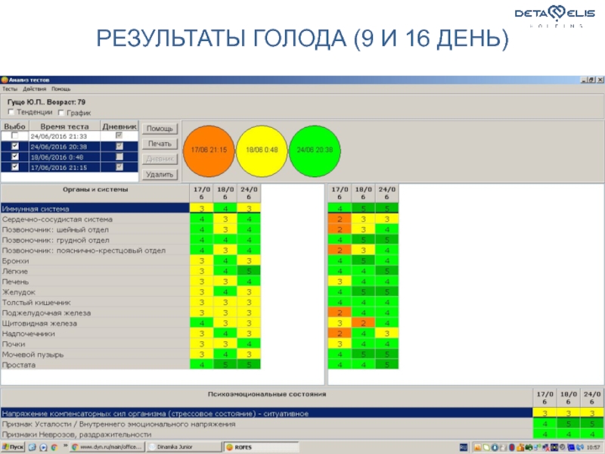Open the Помощь menu in menu bar
Image resolution: width=605 pixels, height=454 pixels.
[x=60, y=89]
